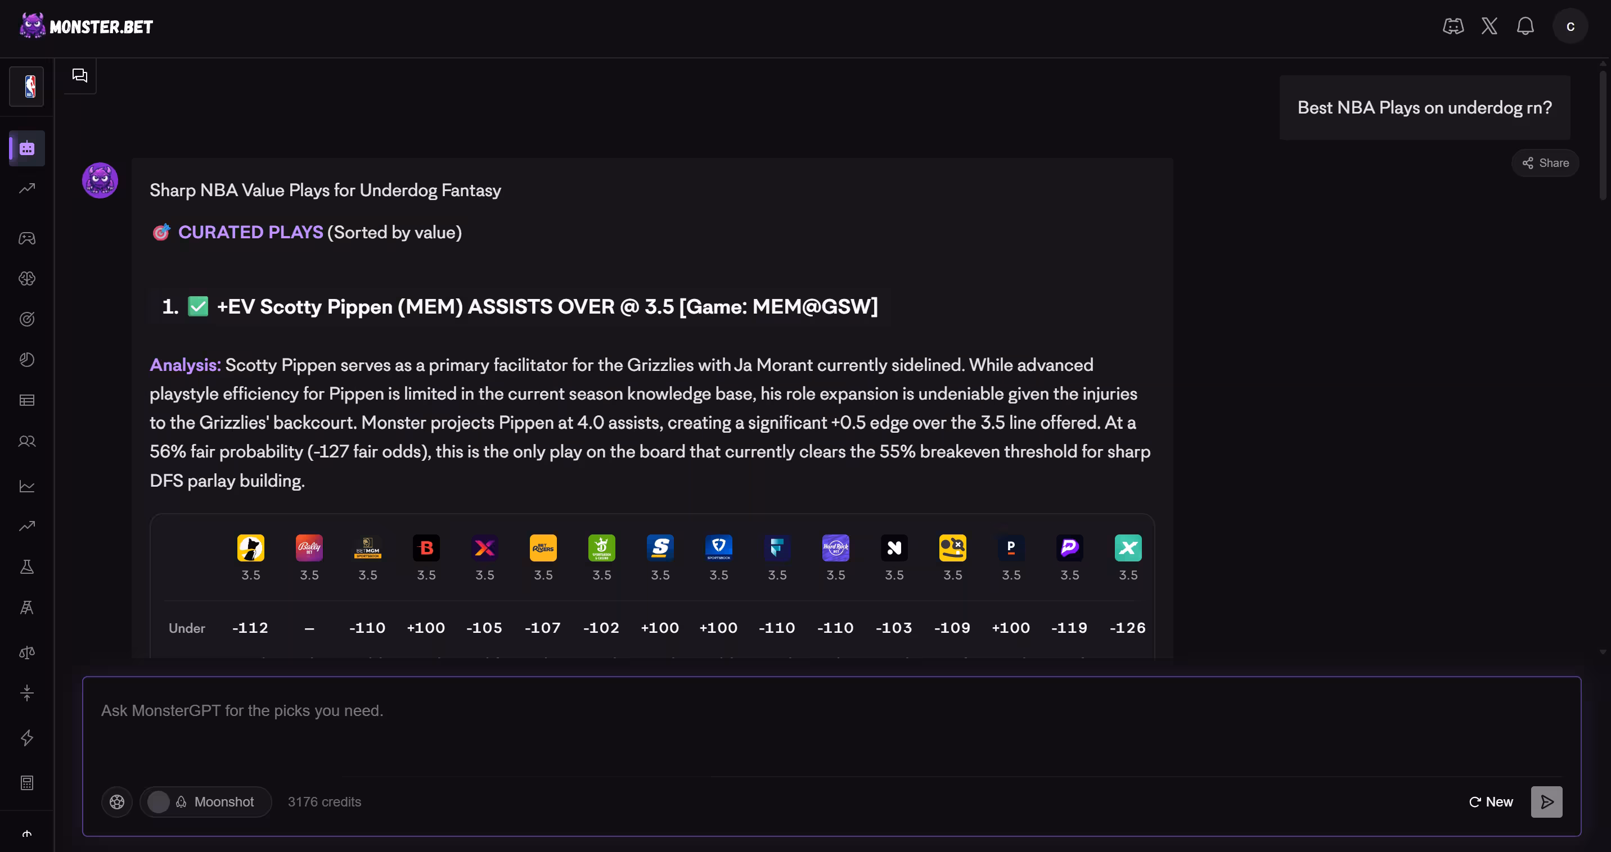Viewport: 1611px width, 852px height.
Task: Click the send message arrow button
Action: 1546,801
